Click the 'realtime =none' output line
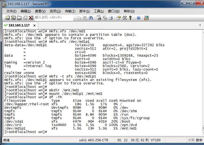This screenshot has height=145, width=204. pos(76,73)
